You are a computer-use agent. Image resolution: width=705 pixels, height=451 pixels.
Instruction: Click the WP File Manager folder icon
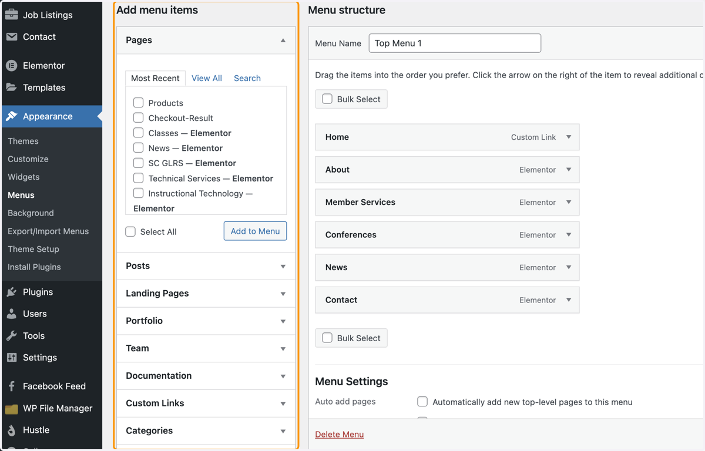[x=12, y=409]
